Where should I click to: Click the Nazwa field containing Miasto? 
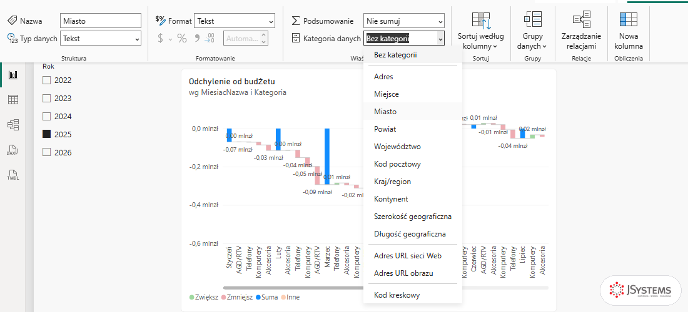pos(101,21)
